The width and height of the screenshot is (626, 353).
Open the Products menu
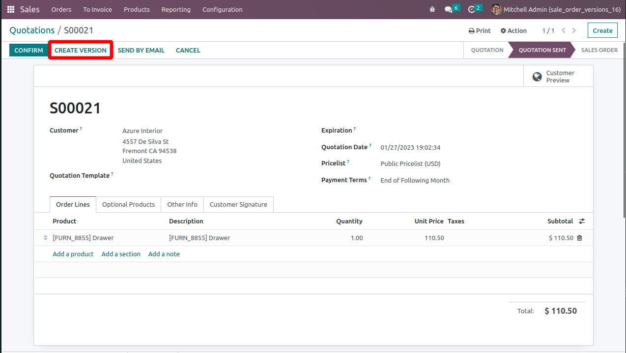(137, 9)
